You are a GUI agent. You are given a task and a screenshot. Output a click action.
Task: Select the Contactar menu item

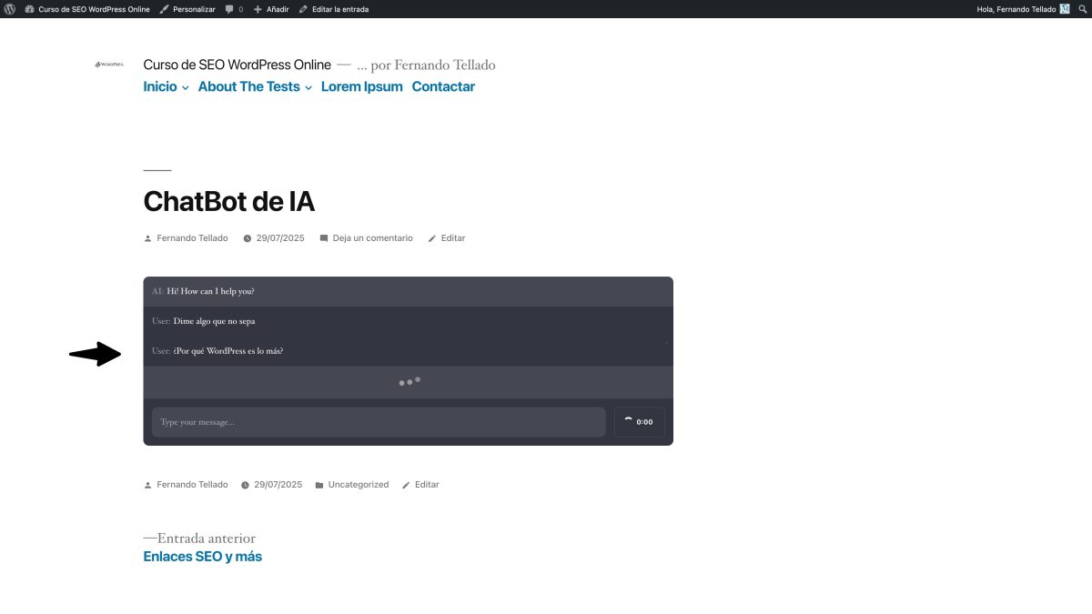443,86
